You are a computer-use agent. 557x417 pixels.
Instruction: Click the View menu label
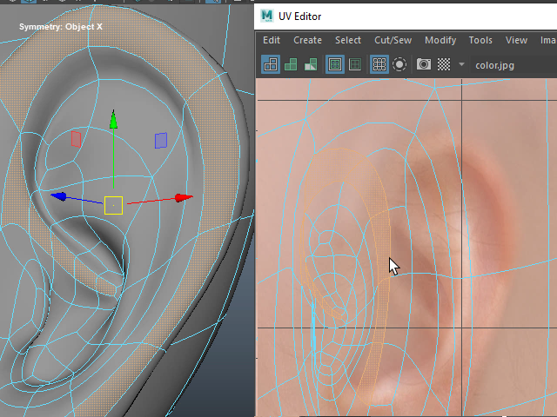(x=517, y=40)
